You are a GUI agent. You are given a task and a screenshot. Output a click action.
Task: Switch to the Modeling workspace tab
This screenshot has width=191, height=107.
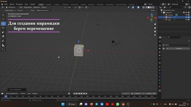(x=48, y=4)
